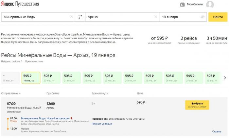Click the Мои билеты label

tap(195, 4)
